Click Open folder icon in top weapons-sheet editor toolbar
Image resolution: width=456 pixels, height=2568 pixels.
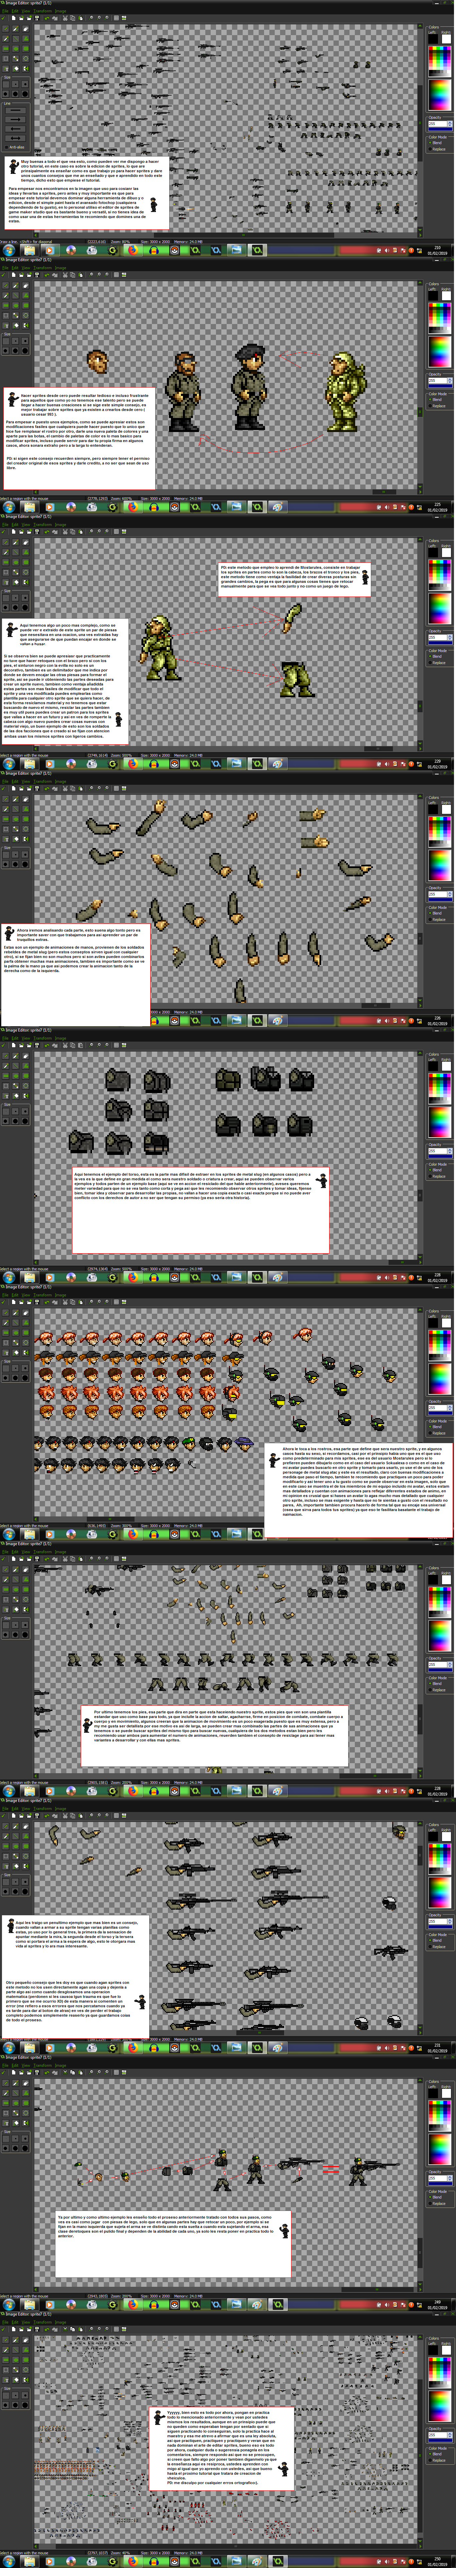coord(21,18)
